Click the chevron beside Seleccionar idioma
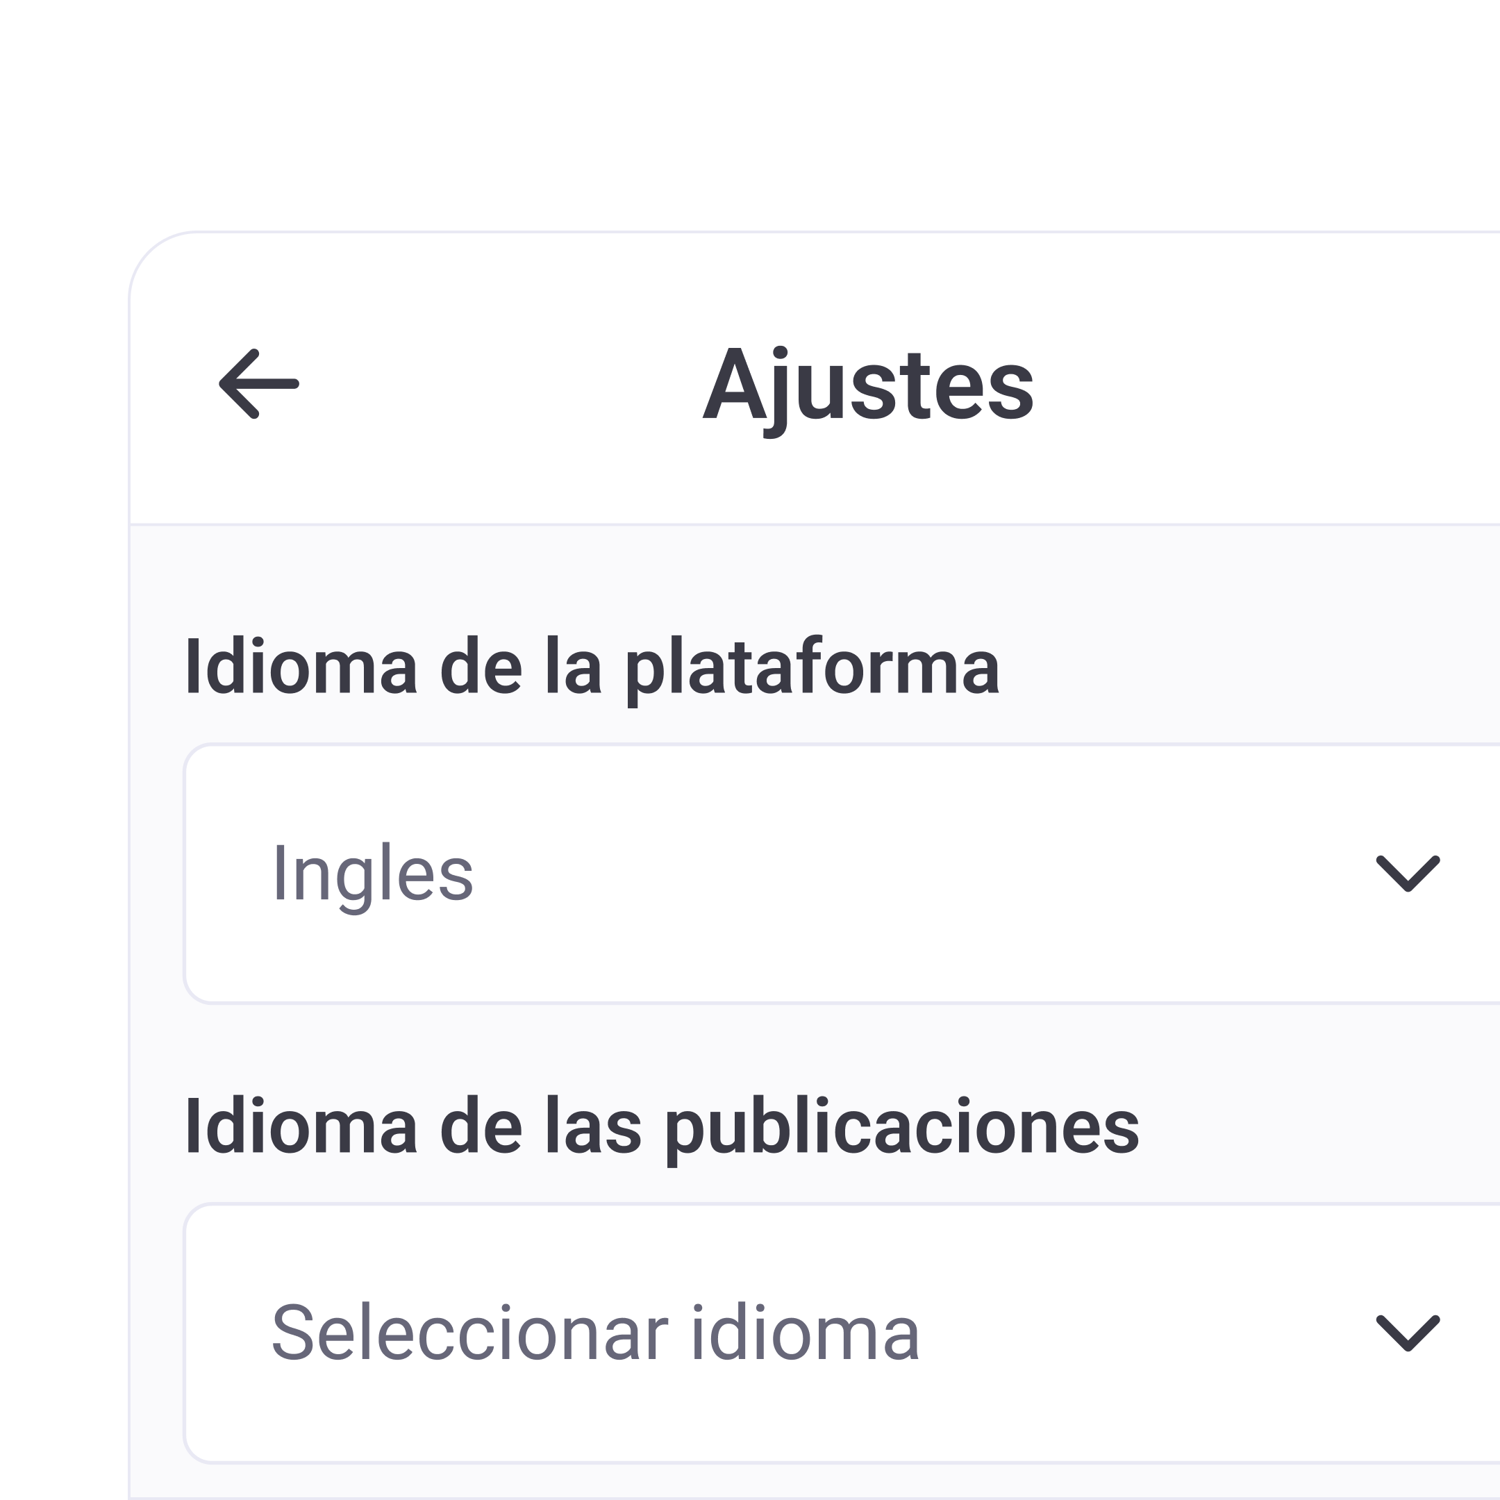 [x=1407, y=1333]
